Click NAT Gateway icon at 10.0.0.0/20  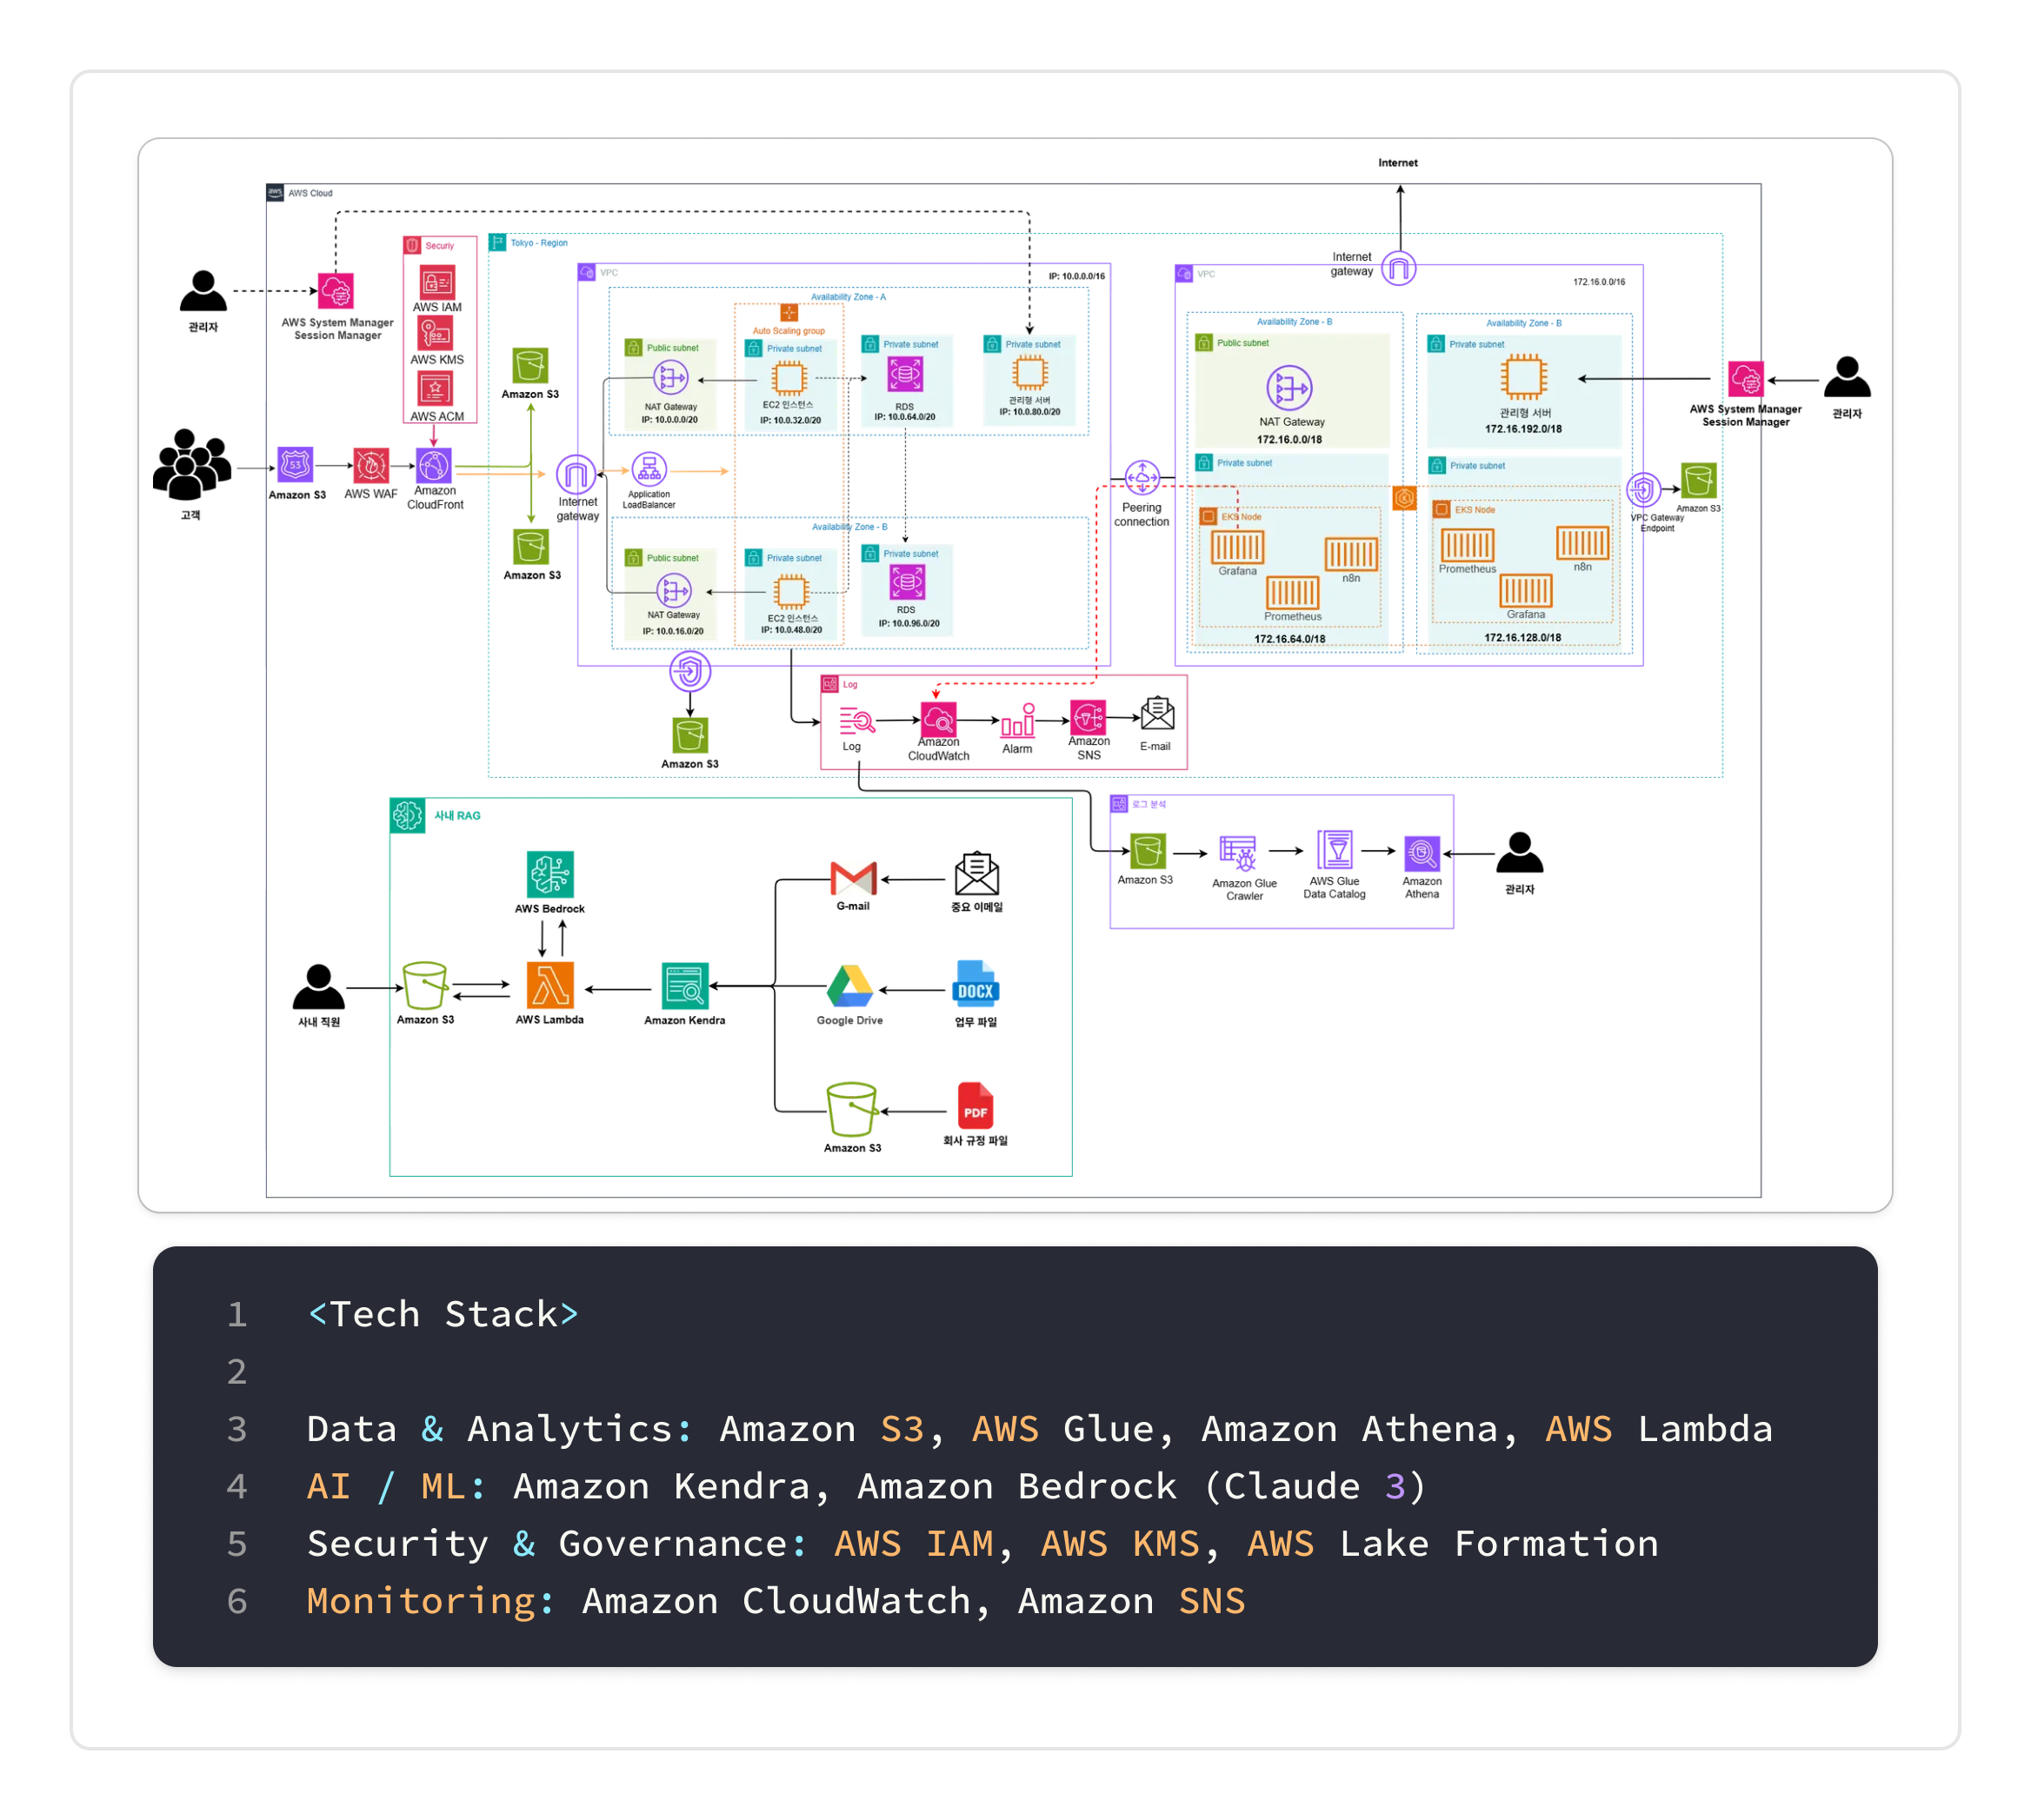pyautogui.click(x=670, y=378)
